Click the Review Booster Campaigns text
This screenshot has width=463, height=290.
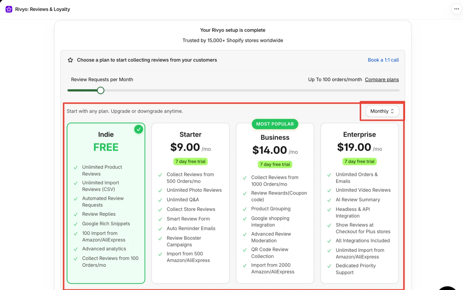[x=184, y=241]
